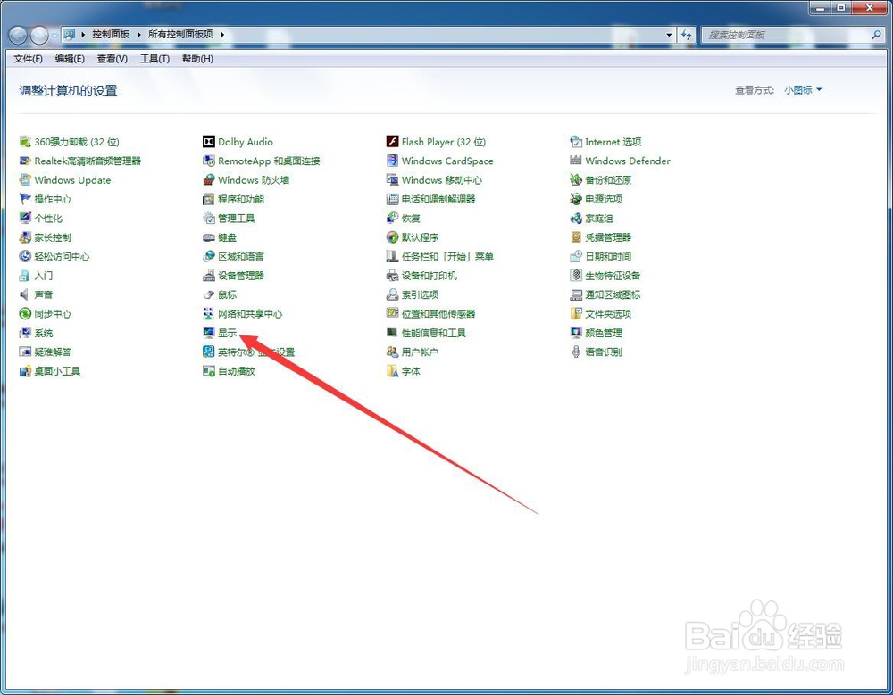Open the 查看(V) menu

[112, 59]
